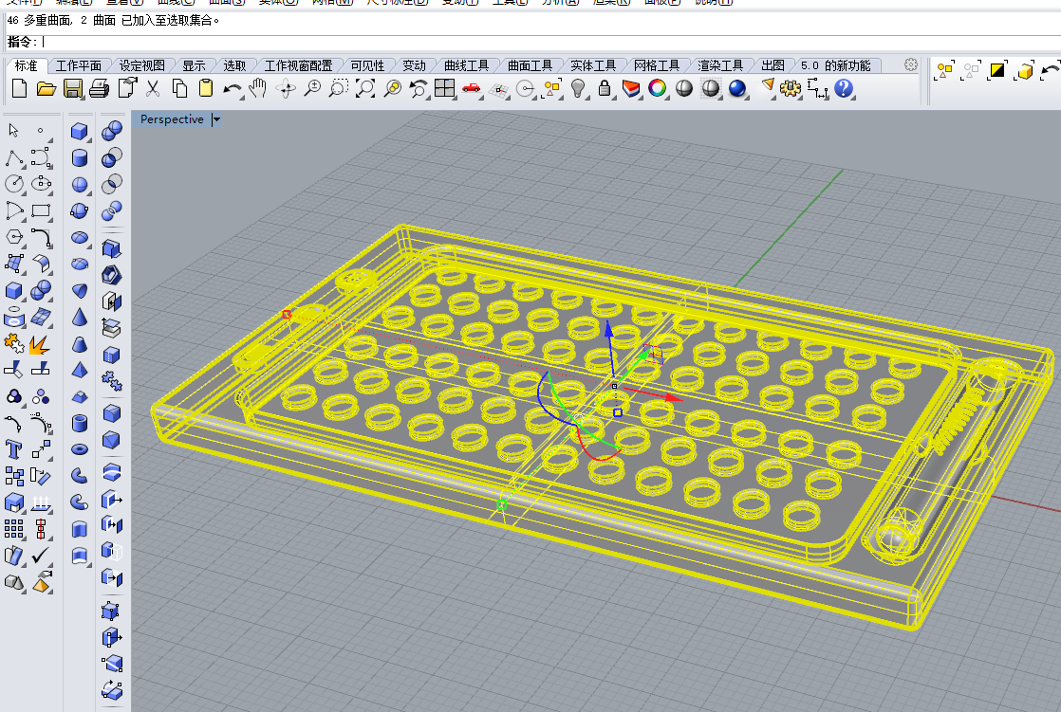The image size is (1061, 712).
Task: Open a file using the folder icon
Action: pos(46,88)
